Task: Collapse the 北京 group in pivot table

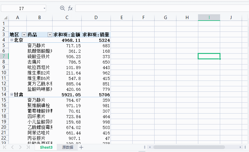Action: click(12, 40)
